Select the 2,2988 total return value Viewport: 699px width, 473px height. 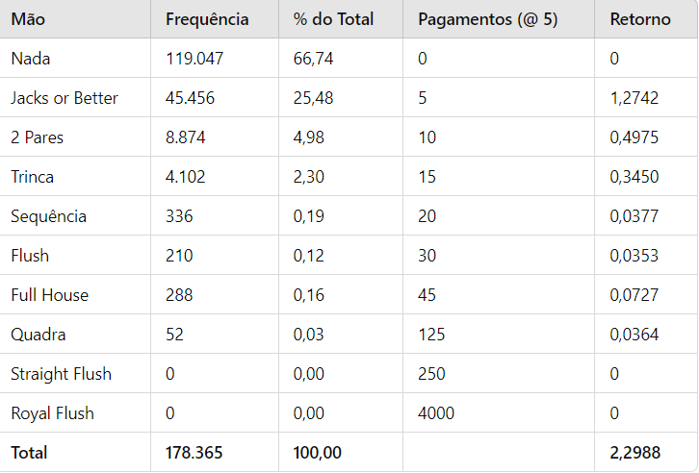pos(635,453)
